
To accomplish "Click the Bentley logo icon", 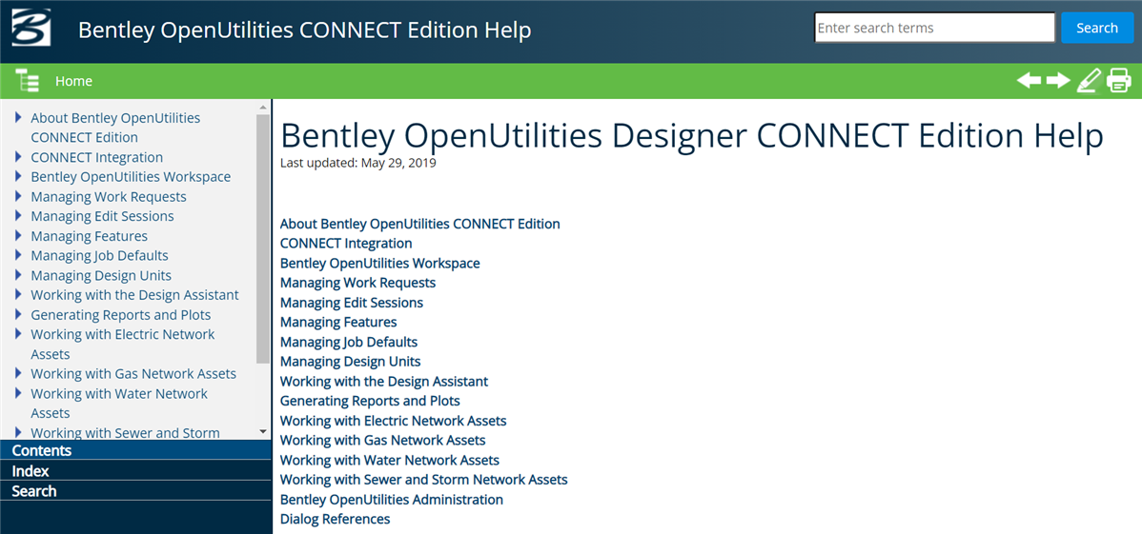I will 31,28.
